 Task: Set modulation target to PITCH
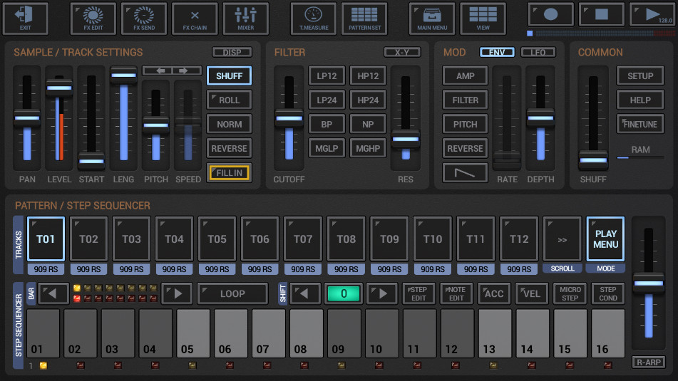[465, 125]
